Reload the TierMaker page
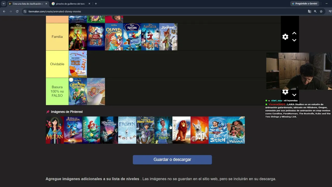Screen dimensions: 332x187 [x=17, y=11]
